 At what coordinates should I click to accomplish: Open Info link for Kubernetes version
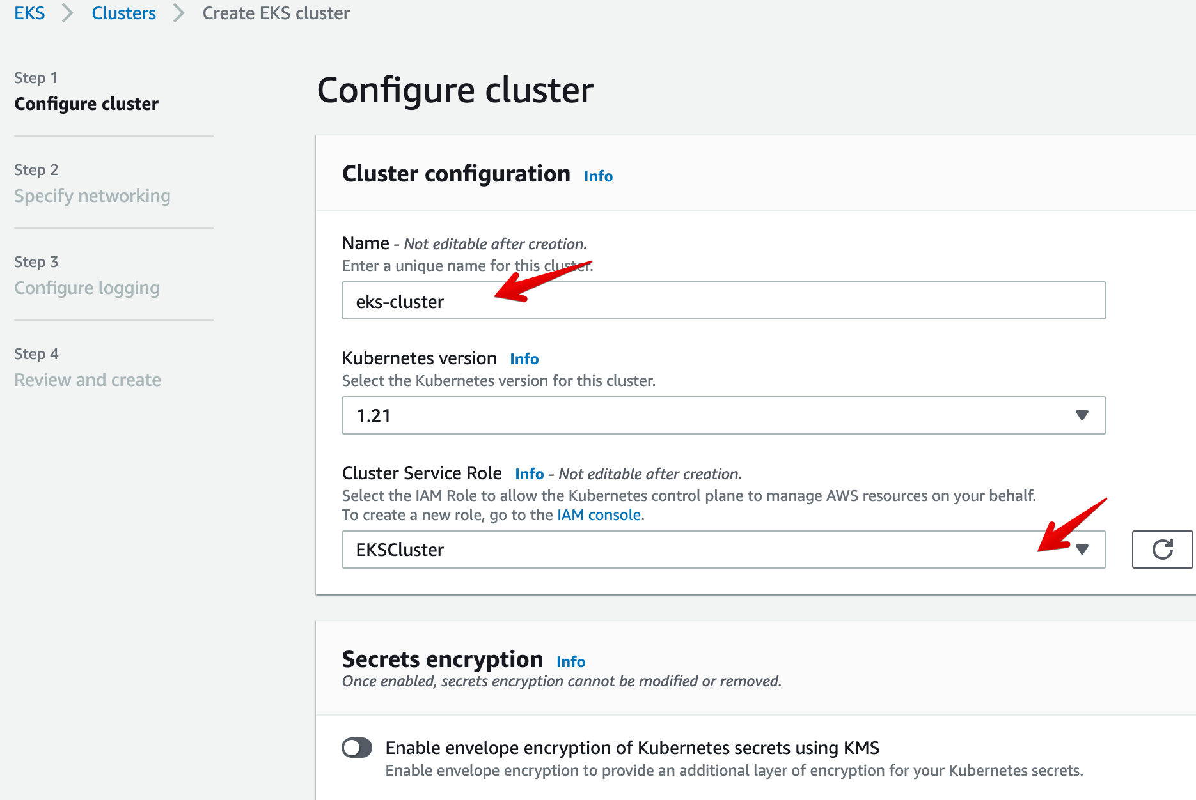(x=524, y=359)
